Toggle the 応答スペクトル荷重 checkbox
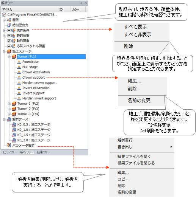 click(x=9, y=46)
